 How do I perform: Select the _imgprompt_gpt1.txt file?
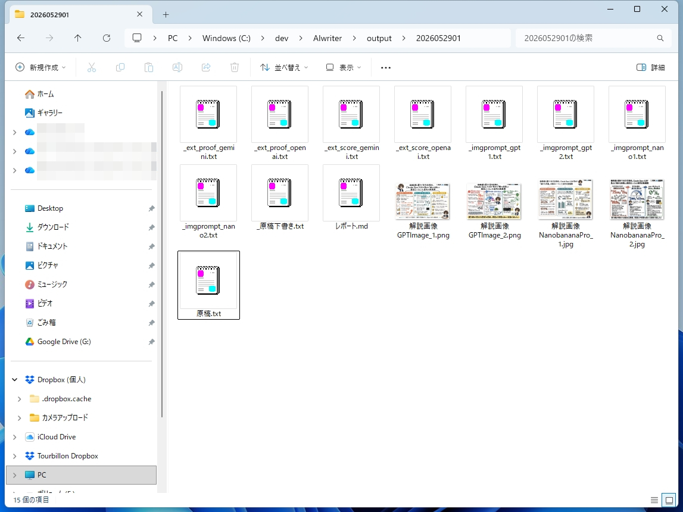(x=494, y=123)
